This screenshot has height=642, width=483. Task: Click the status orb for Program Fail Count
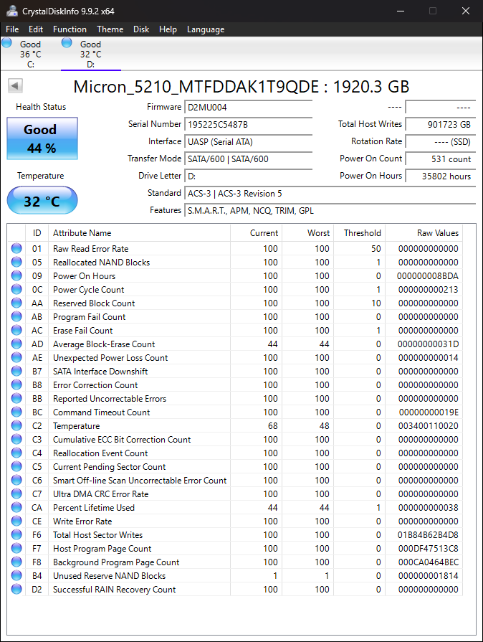click(16, 316)
